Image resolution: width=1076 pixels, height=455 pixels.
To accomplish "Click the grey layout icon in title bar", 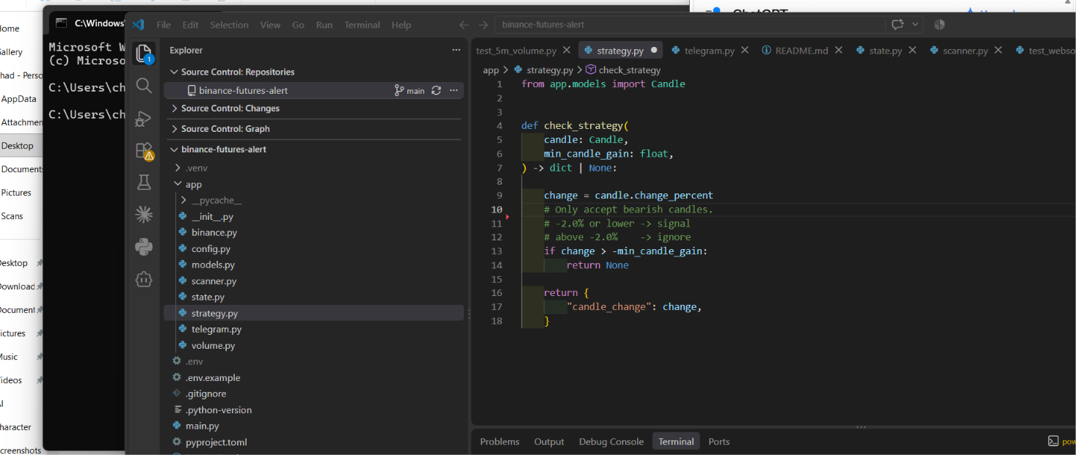I will [939, 24].
